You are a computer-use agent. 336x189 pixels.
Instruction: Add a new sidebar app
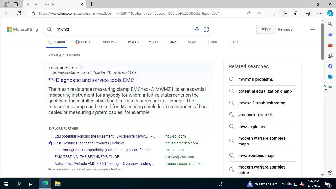[330, 104]
